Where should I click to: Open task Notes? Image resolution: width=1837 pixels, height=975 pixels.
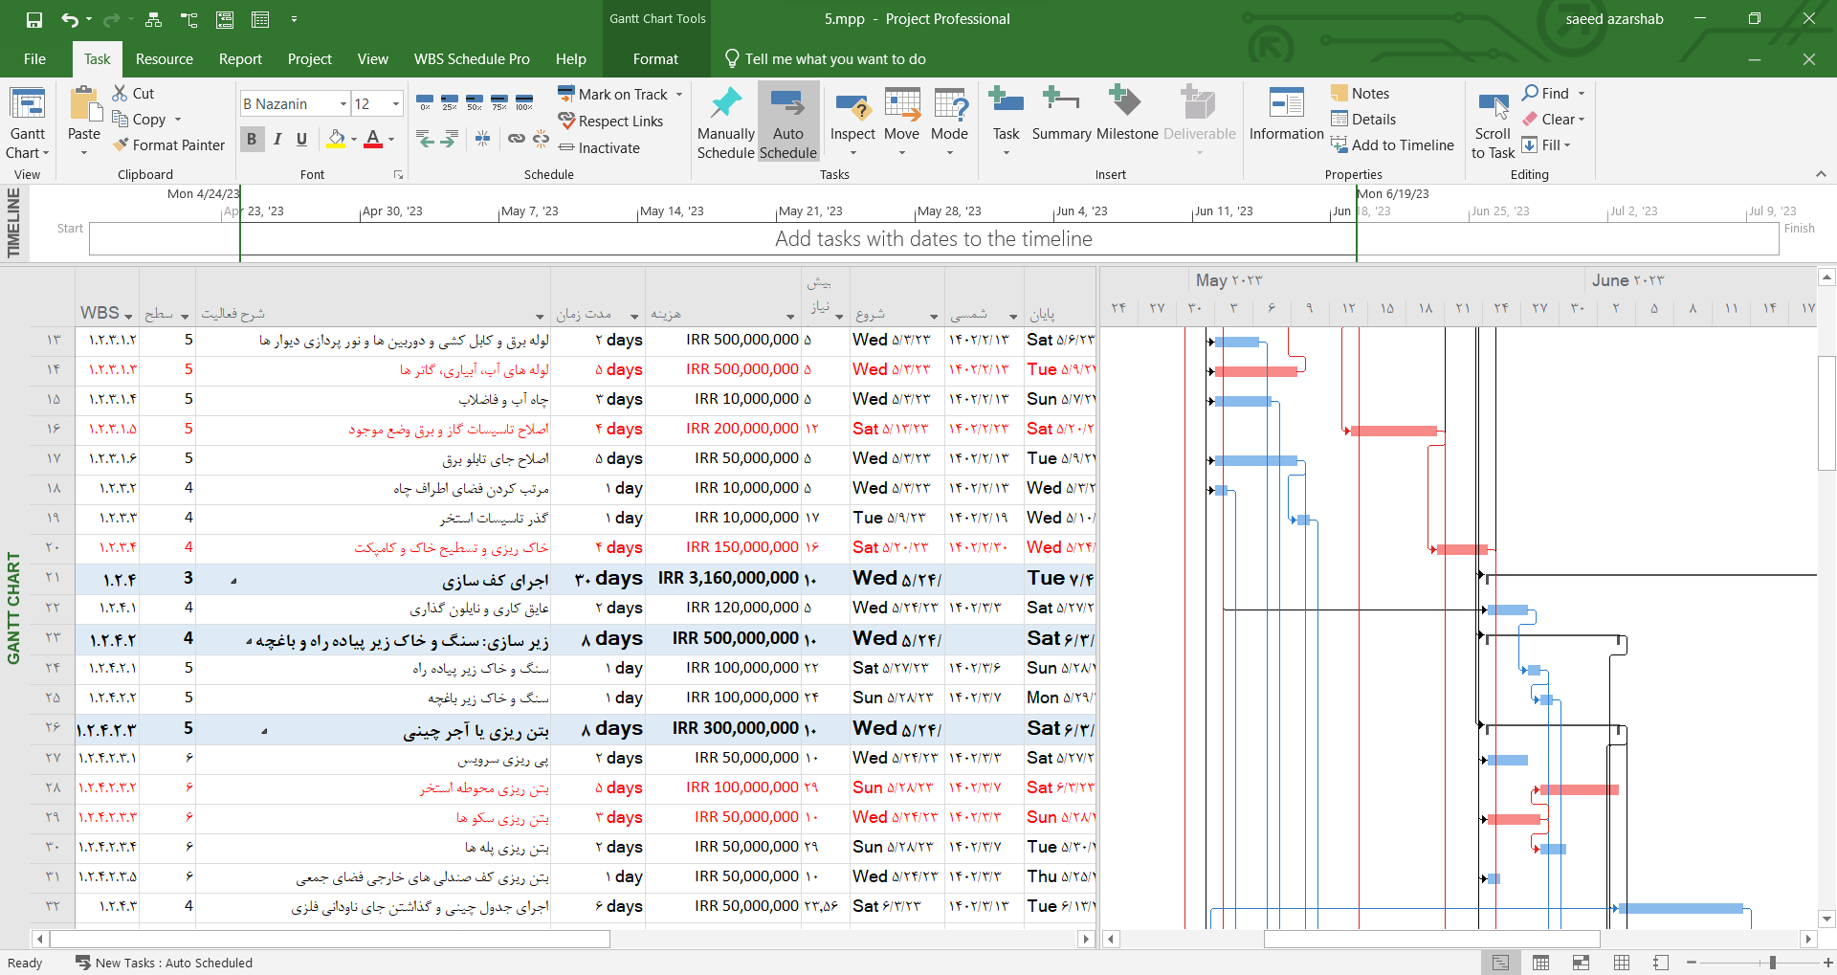point(1360,93)
